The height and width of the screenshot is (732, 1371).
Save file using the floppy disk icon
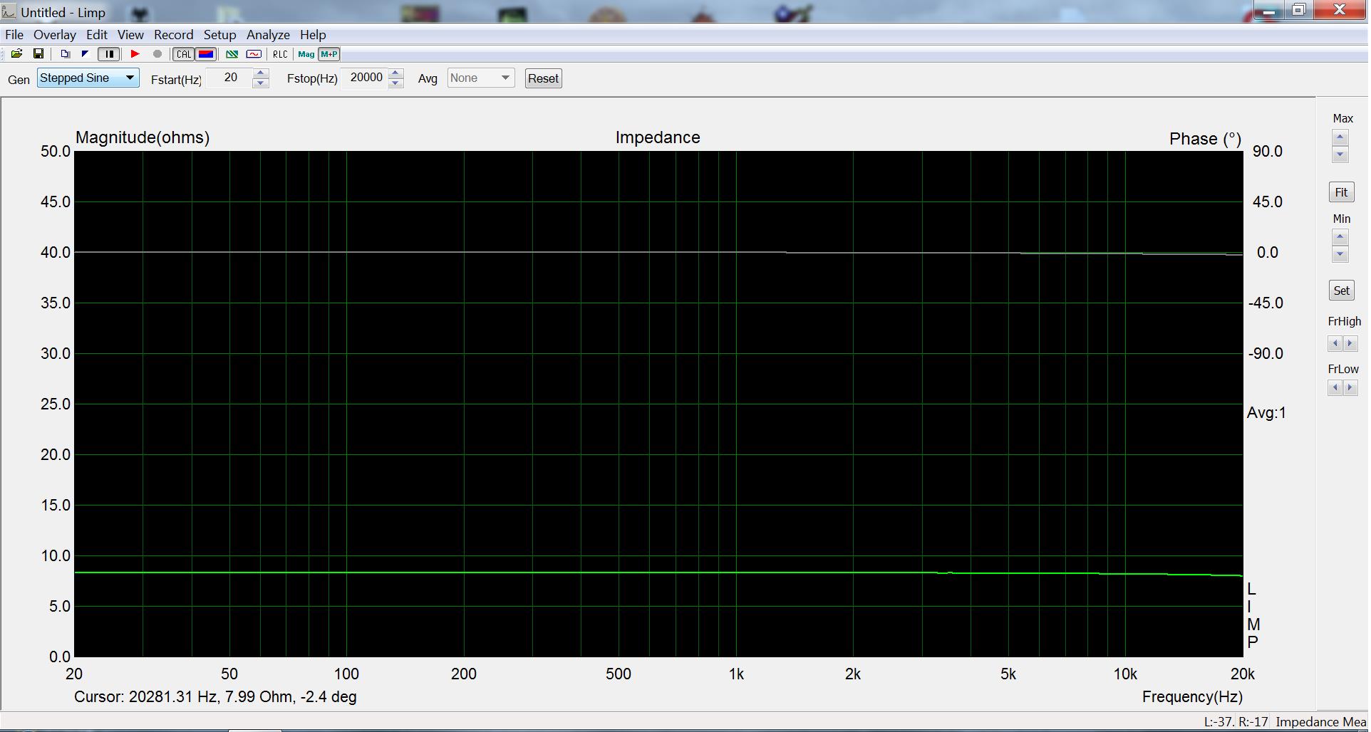tap(38, 54)
